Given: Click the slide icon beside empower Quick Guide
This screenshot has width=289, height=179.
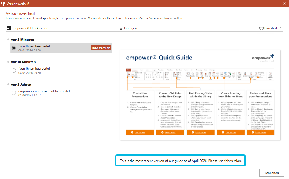Looking at the screenshot, I should 9,28.
